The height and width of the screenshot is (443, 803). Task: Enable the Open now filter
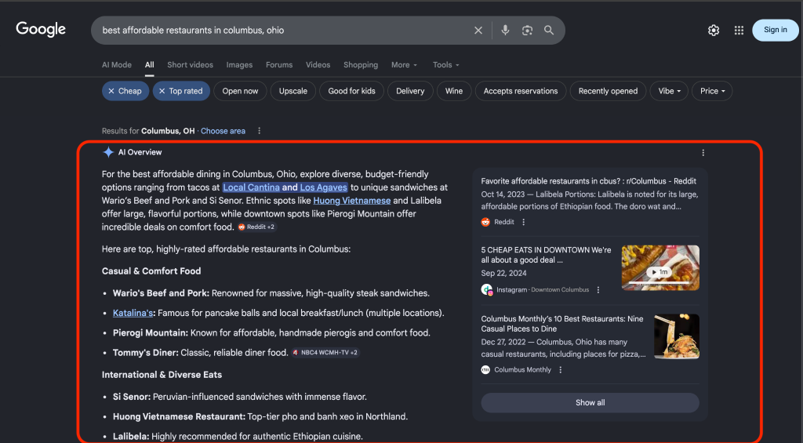click(x=240, y=91)
